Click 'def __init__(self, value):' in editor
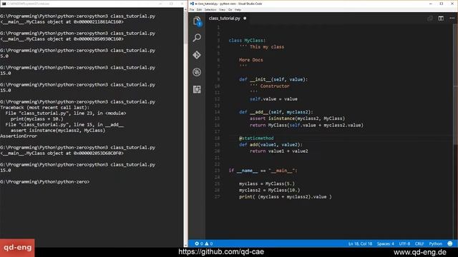 tap(273, 79)
